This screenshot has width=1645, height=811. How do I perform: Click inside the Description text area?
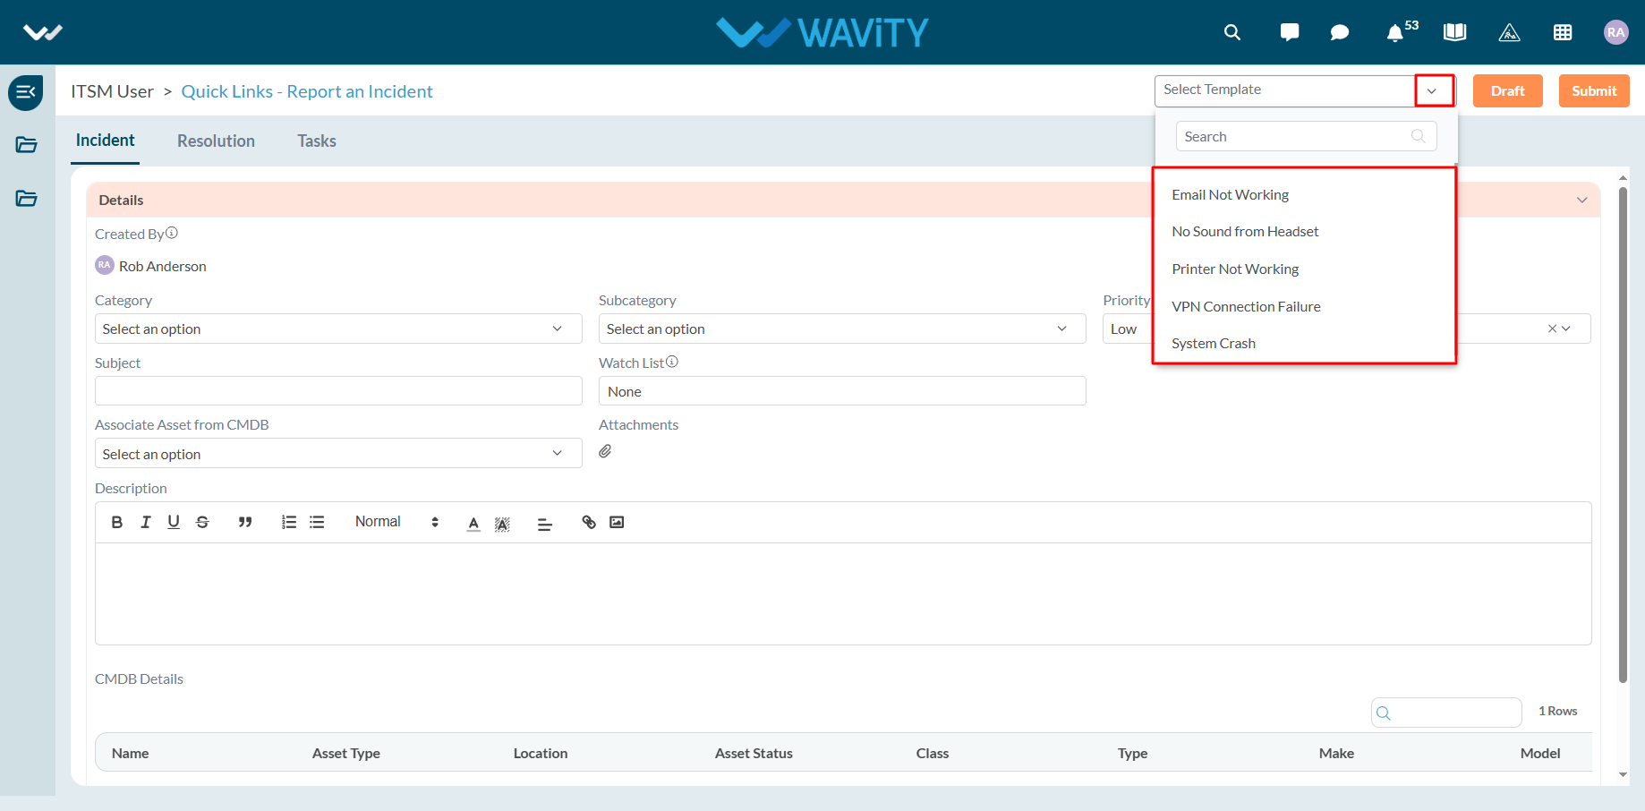(x=843, y=593)
